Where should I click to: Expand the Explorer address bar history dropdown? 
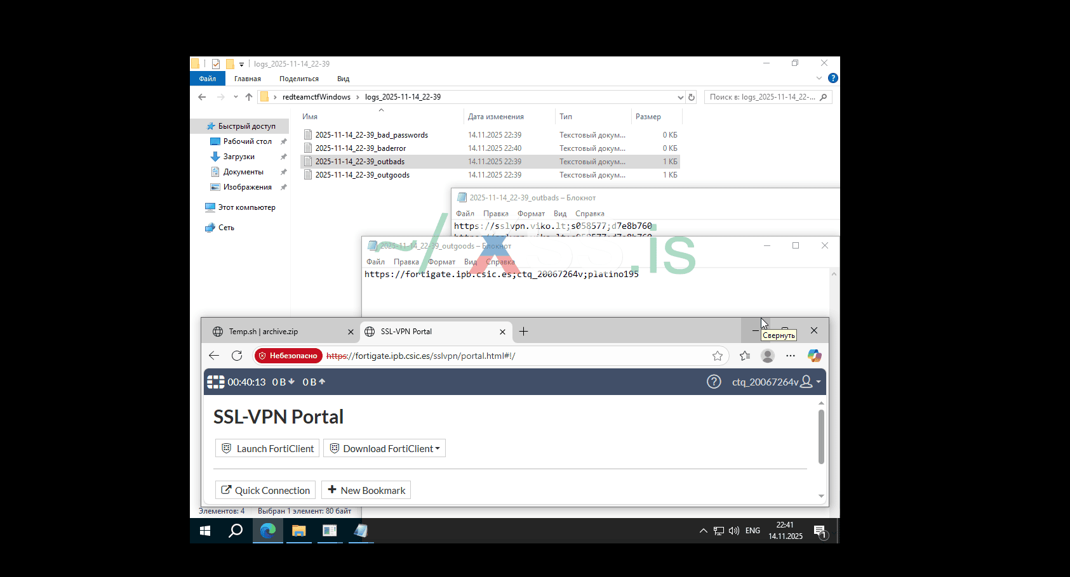coord(680,97)
